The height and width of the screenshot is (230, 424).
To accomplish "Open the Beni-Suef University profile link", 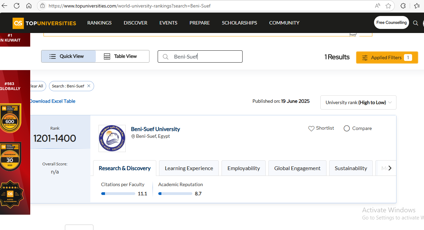I will pyautogui.click(x=156, y=129).
